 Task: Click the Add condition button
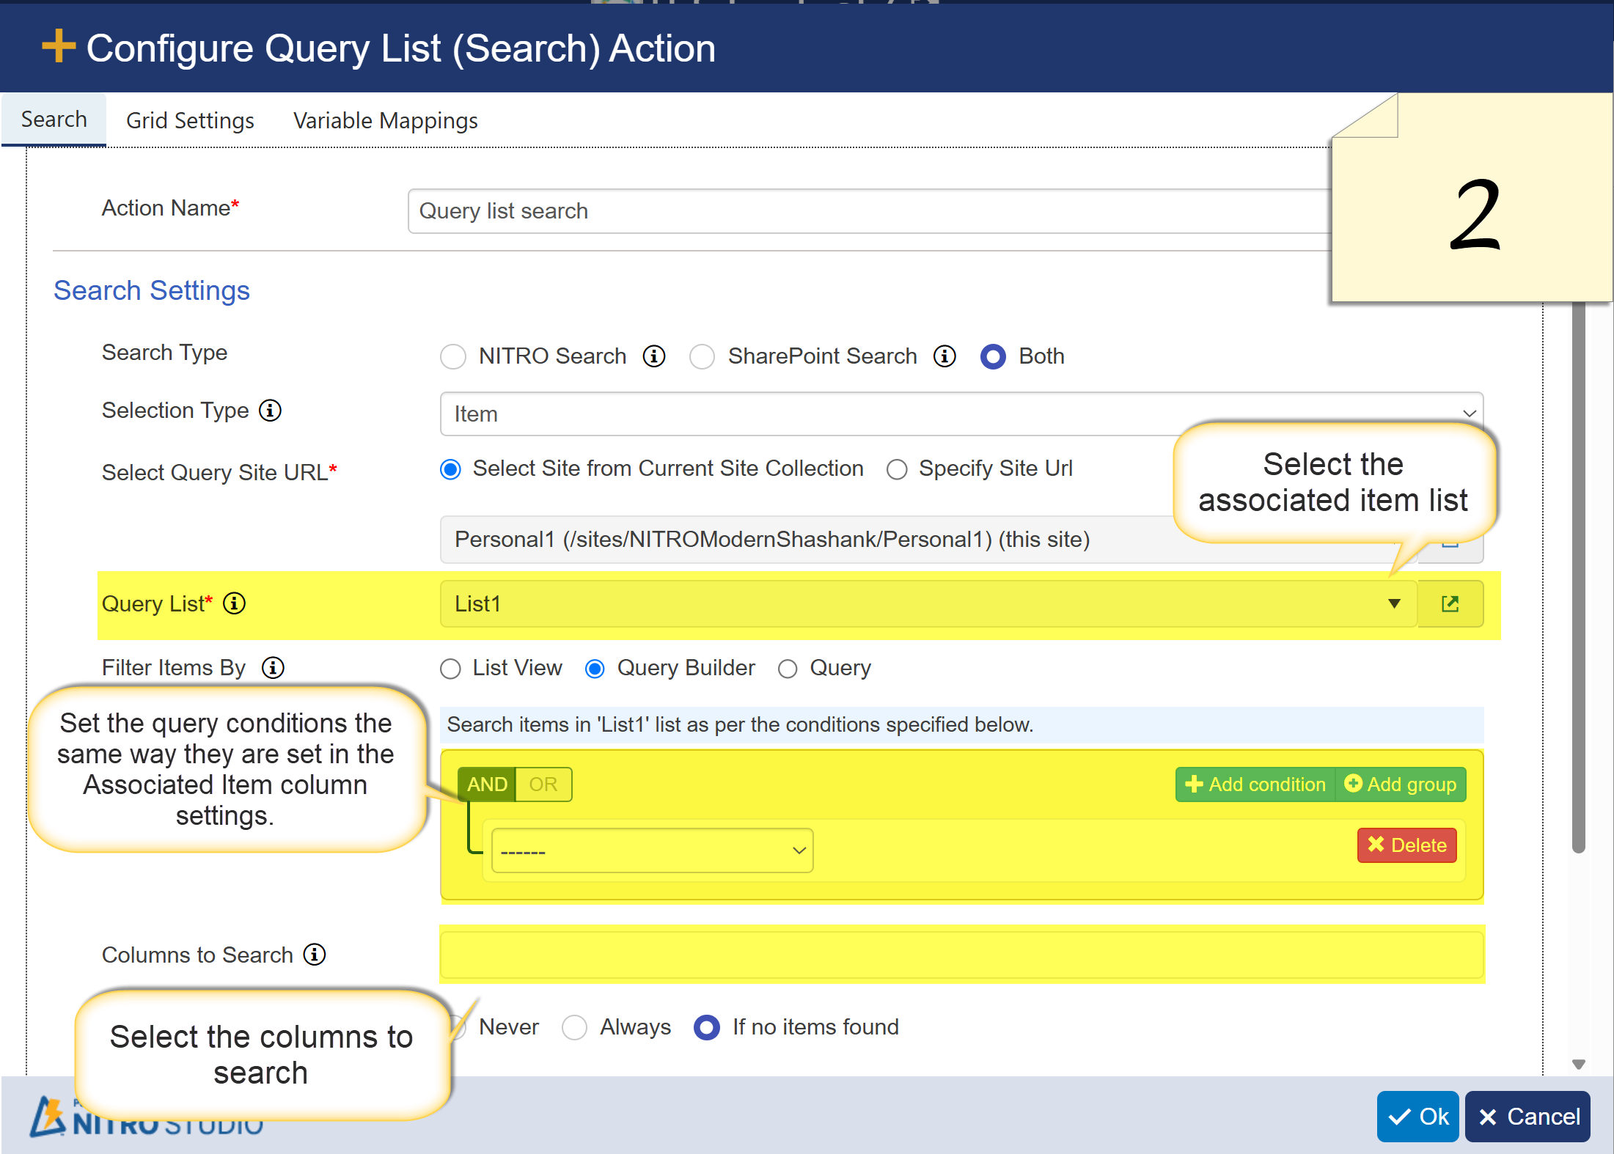[1256, 784]
